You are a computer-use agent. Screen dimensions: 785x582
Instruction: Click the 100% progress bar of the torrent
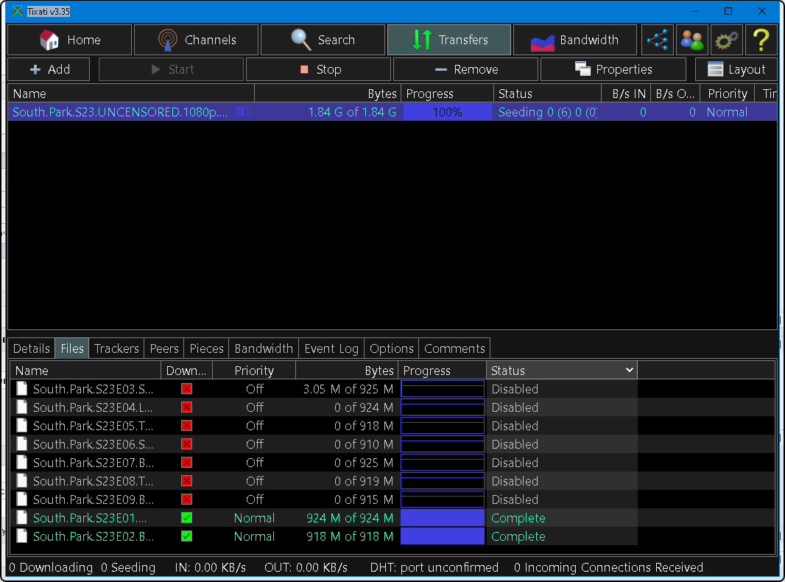point(448,112)
